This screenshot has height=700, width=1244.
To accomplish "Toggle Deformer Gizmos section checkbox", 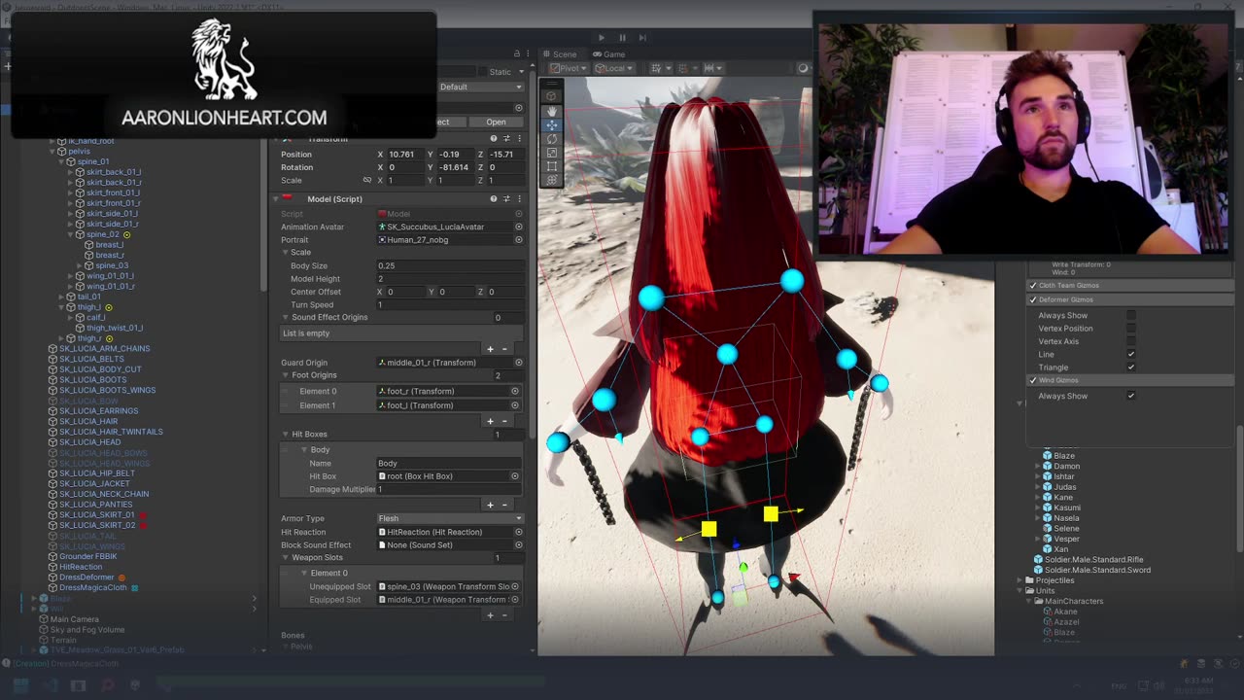I will click(x=1033, y=299).
